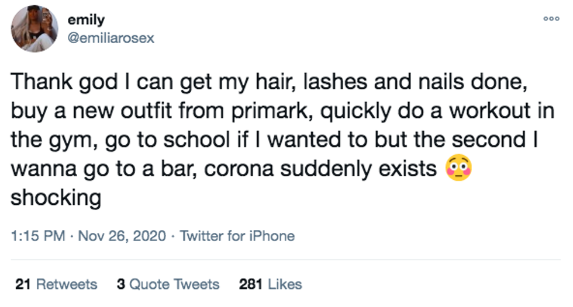The image size is (573, 307).
Task: Click the flushed face emoji
Action: [x=458, y=169]
